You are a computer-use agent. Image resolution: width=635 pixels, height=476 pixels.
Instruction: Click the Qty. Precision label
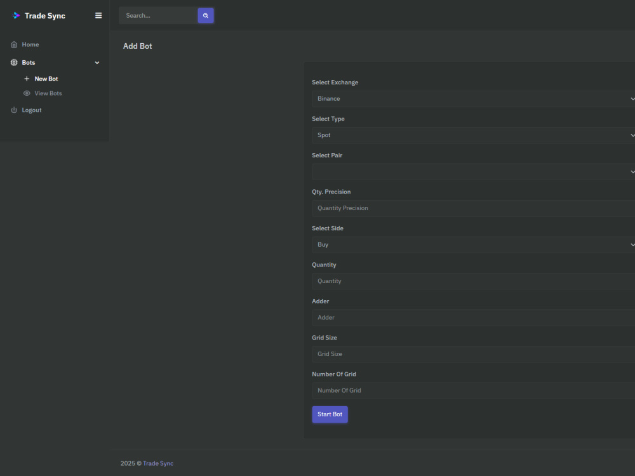(331, 192)
